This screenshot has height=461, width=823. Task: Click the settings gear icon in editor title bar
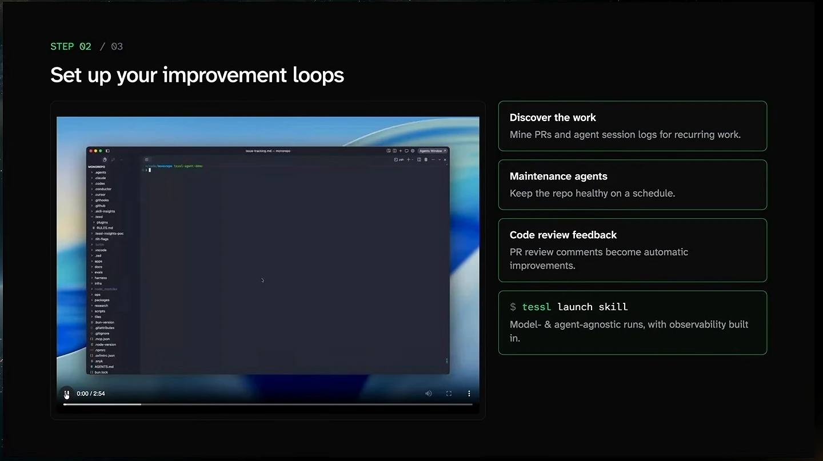412,151
